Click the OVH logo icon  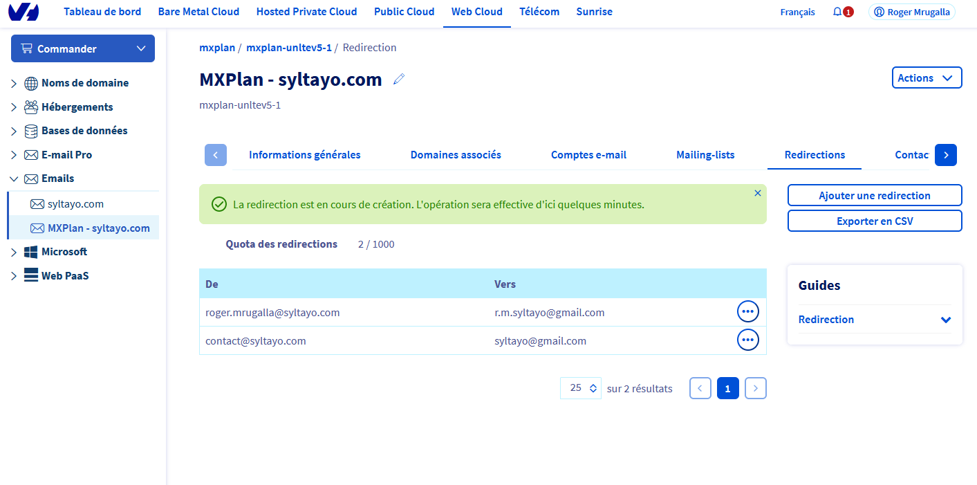(24, 12)
